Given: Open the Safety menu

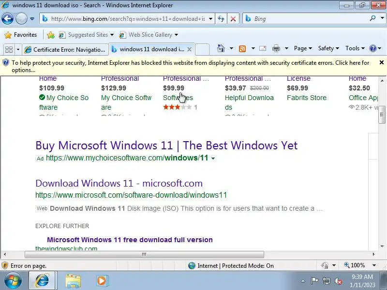Looking at the screenshot, I should [x=328, y=48].
